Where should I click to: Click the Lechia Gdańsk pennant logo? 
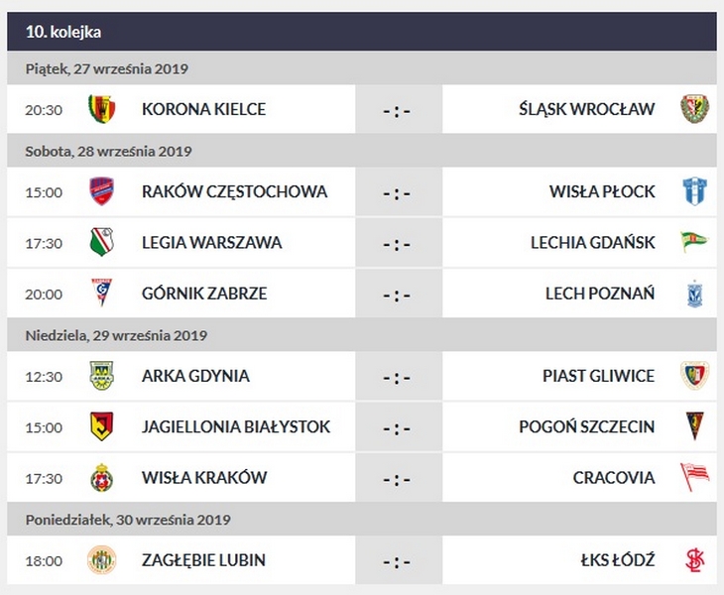click(x=694, y=242)
